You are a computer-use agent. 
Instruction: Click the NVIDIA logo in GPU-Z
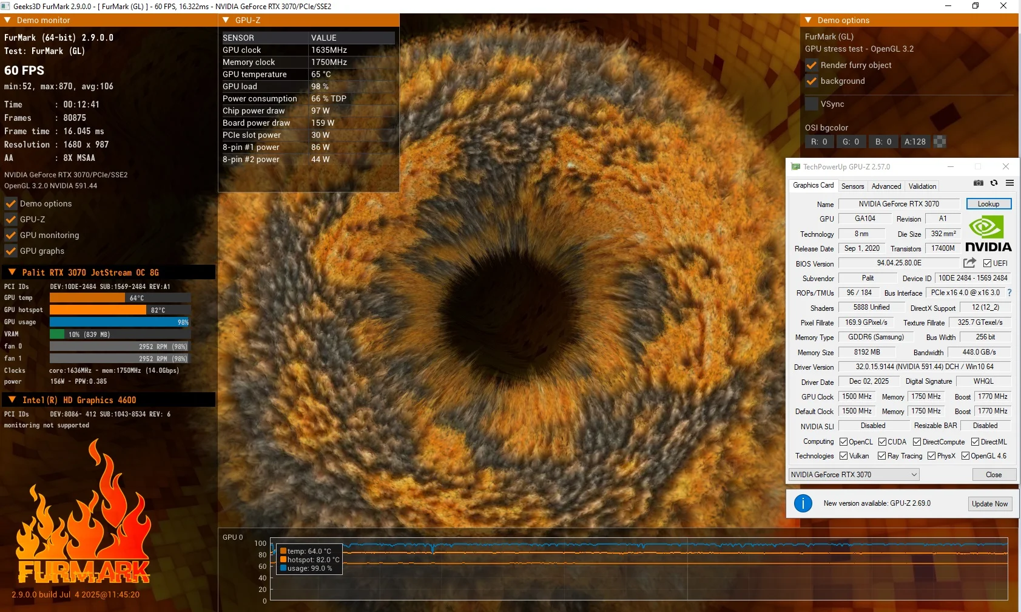[x=988, y=234]
